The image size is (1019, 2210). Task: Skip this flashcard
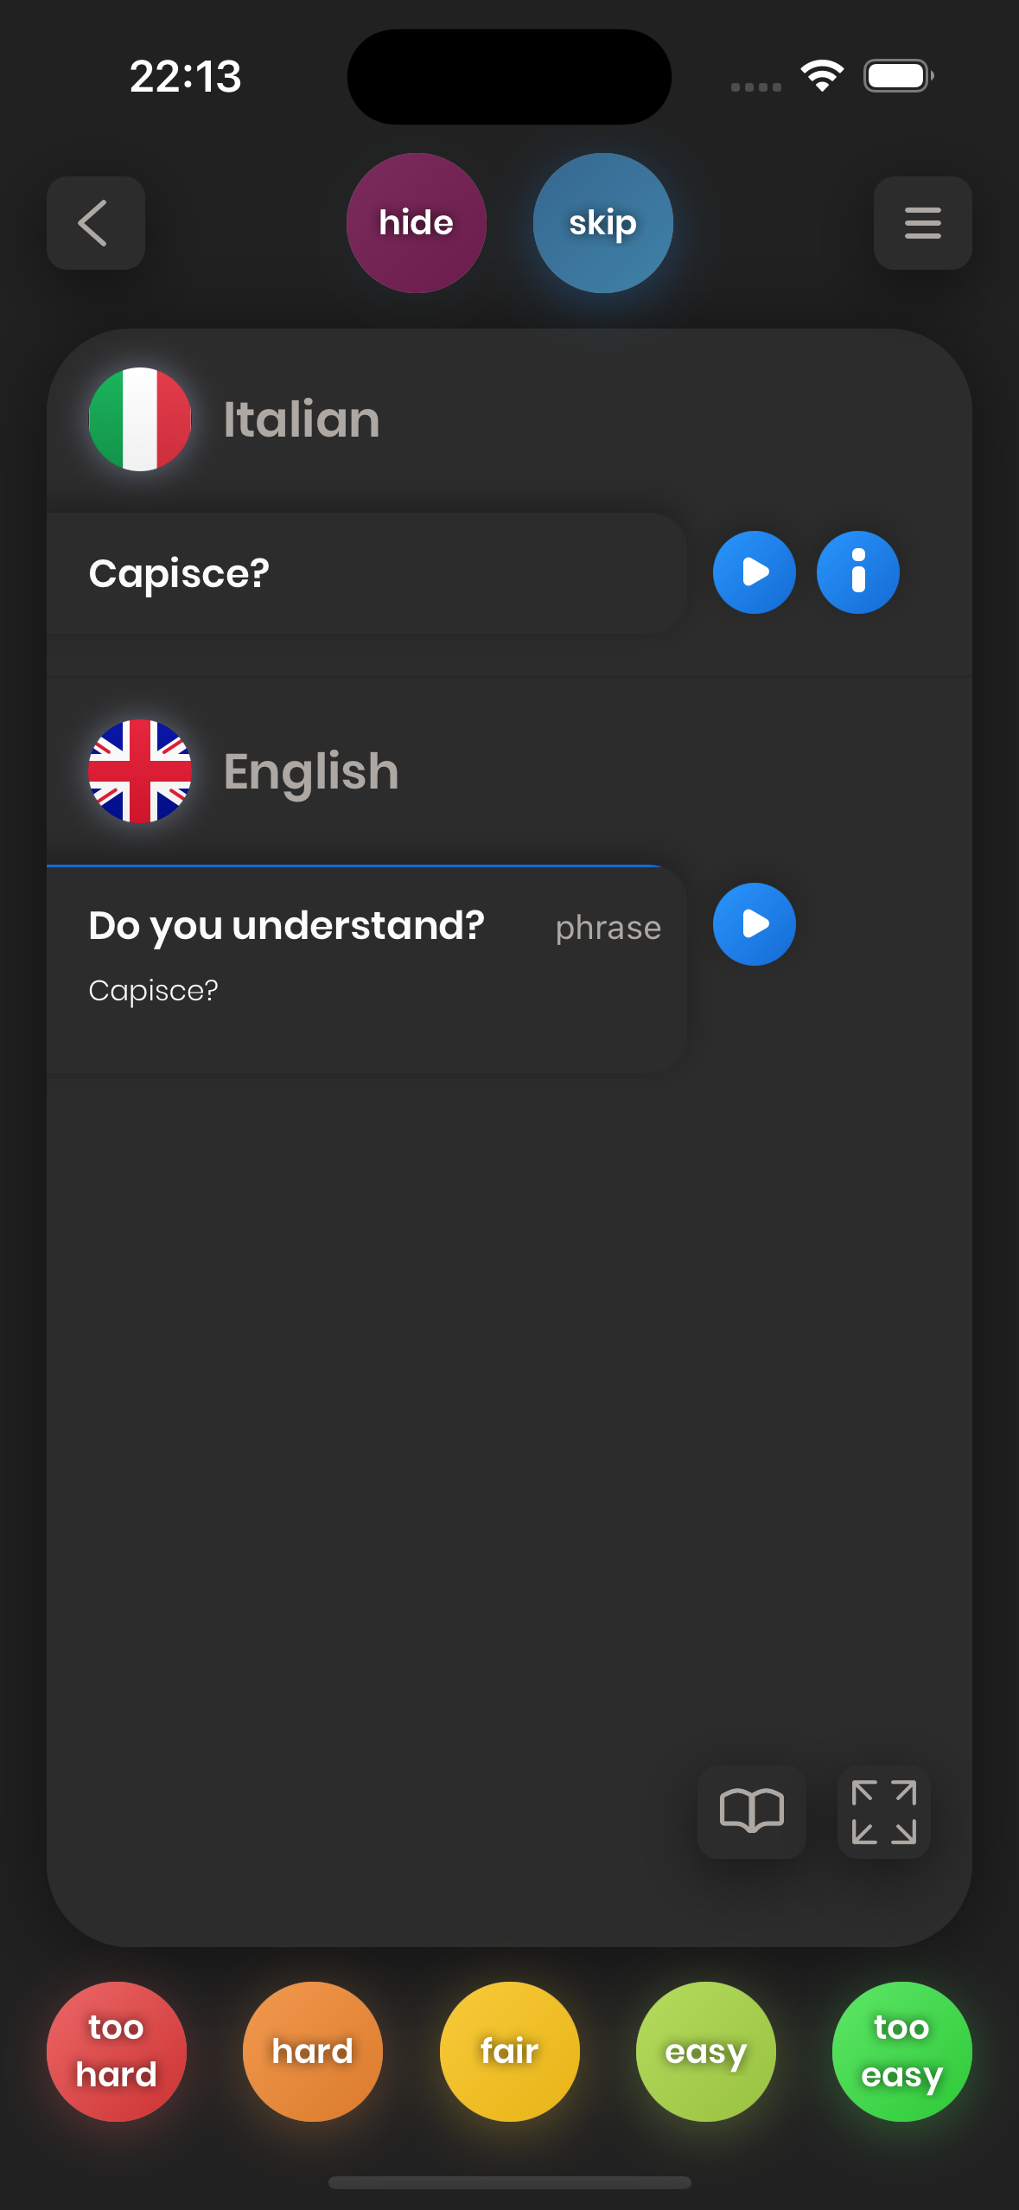pos(602,223)
